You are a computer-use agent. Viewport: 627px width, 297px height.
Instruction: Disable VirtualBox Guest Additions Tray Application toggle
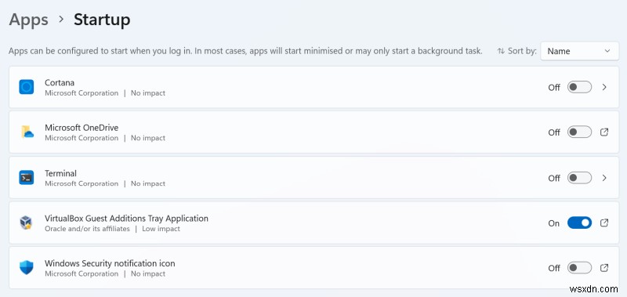click(x=579, y=223)
